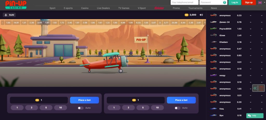Image resolution: width=266 pixels, height=120 pixels.
Task: Select quick bet 10 on right panel
Action: pyautogui.click(x=157, y=108)
